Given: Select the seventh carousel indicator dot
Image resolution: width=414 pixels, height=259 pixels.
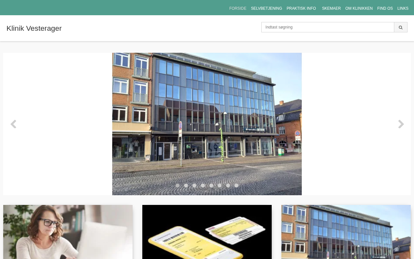Looking at the screenshot, I should pos(228,186).
